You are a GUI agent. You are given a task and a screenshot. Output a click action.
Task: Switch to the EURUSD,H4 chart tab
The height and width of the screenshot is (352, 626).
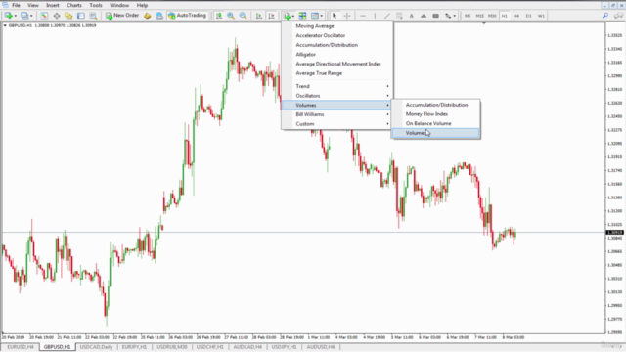[21, 347]
